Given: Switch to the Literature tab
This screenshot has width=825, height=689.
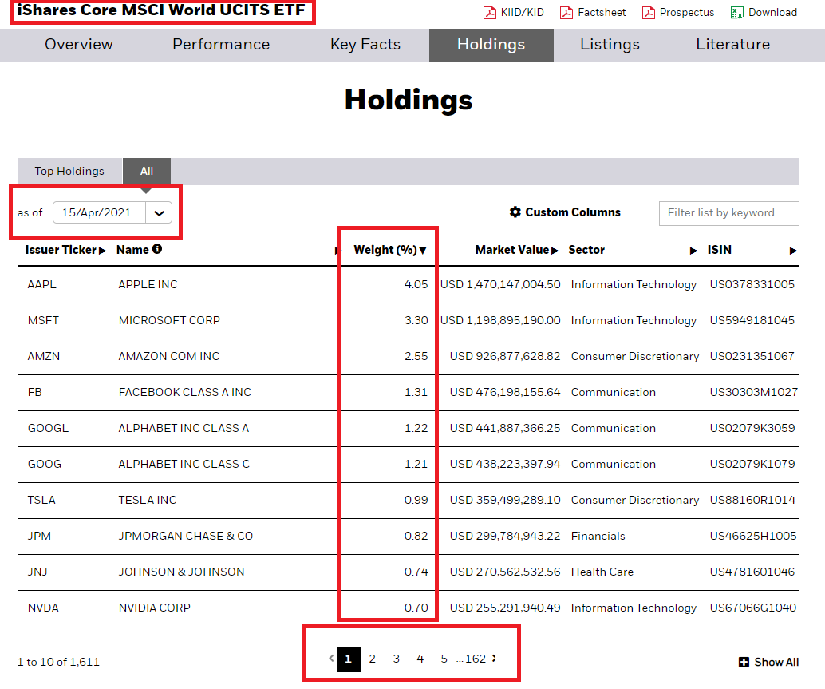Looking at the screenshot, I should [x=733, y=45].
